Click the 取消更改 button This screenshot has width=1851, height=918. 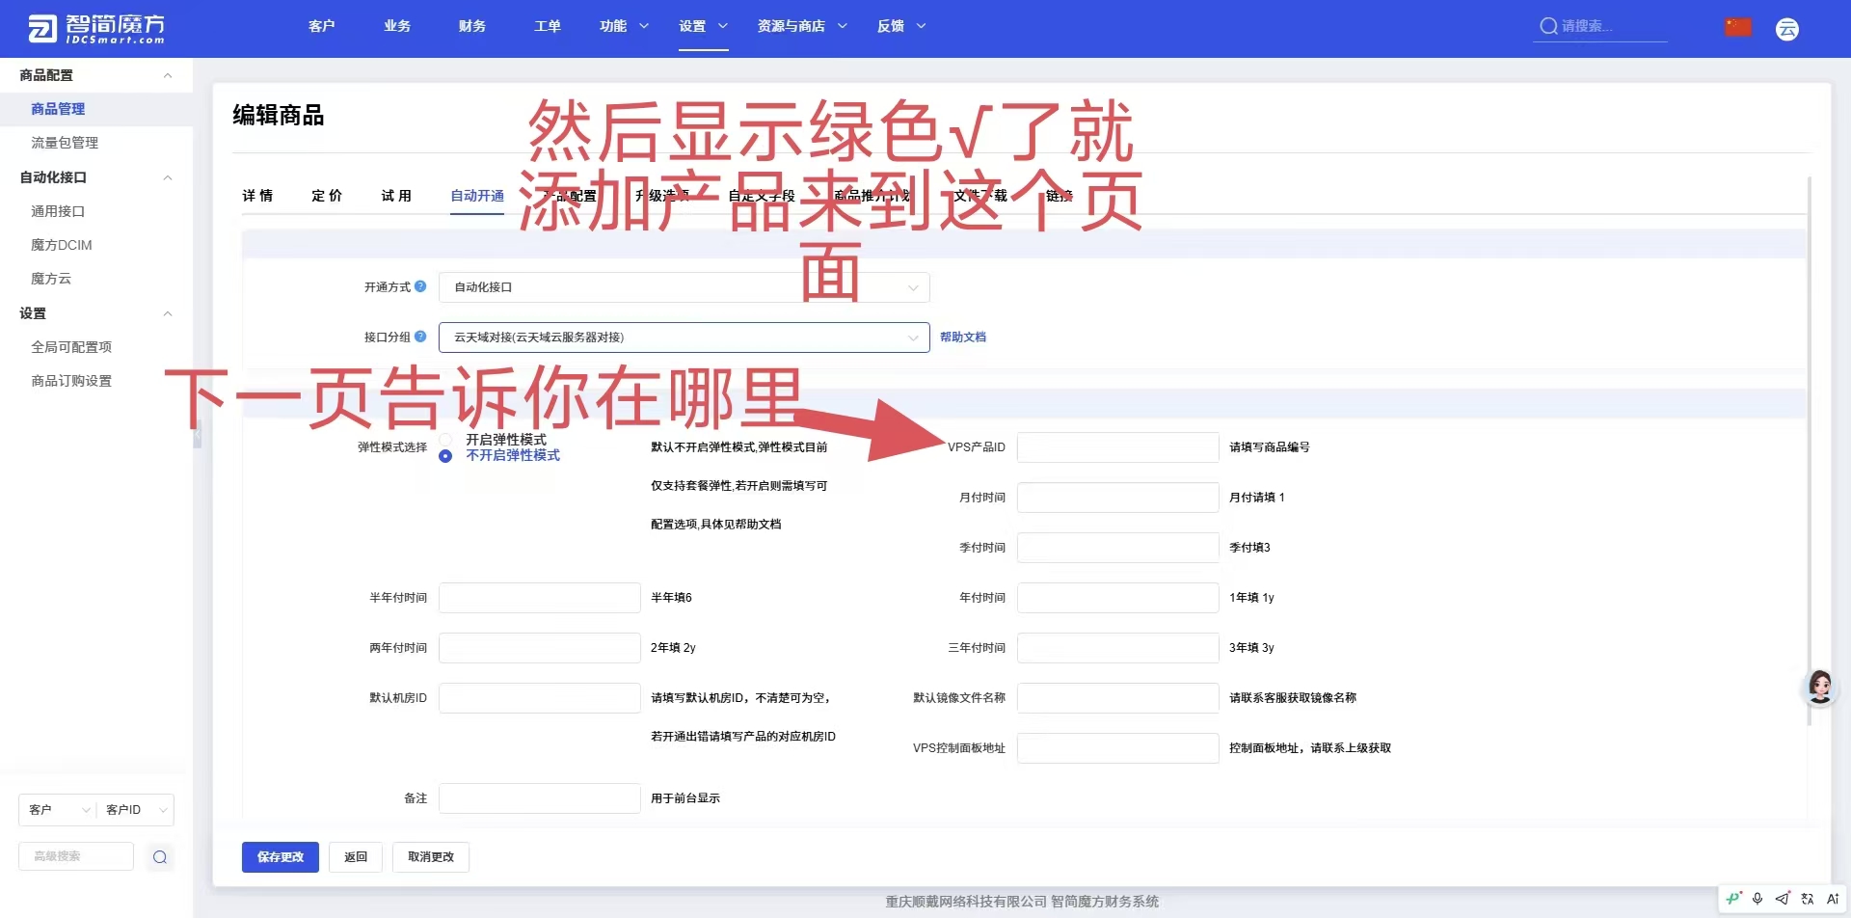pos(431,857)
